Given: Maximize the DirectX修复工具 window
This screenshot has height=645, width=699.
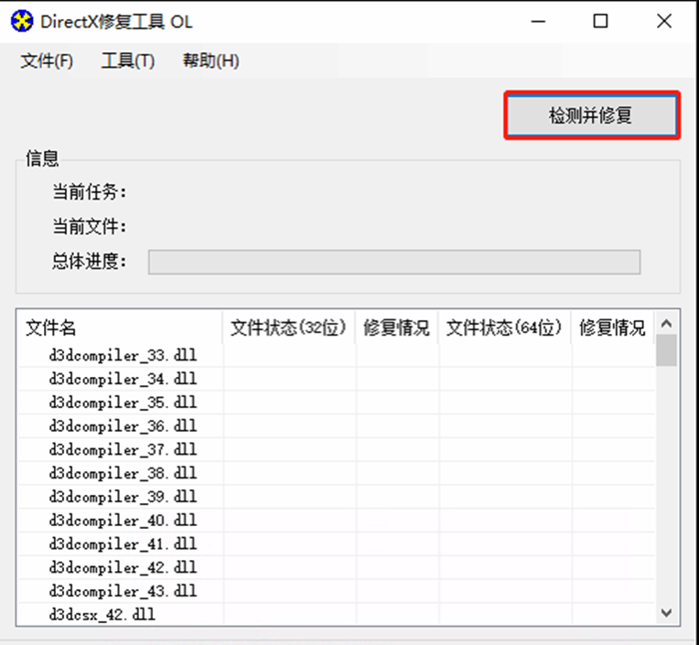Looking at the screenshot, I should pos(600,21).
